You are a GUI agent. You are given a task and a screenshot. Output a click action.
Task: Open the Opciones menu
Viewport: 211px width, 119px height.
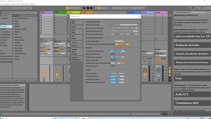pyautogui.click(x=25, y=4)
